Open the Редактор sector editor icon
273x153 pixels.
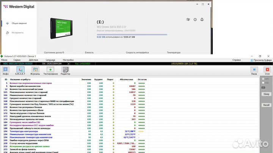coord(66,70)
